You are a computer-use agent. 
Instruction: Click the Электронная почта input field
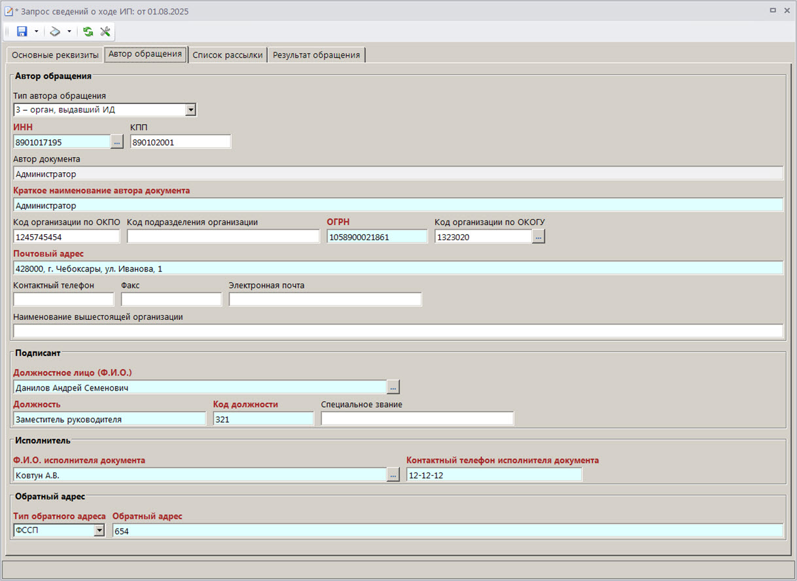tap(325, 300)
